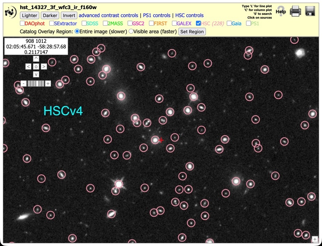Click the HSC (228) label text

click(x=212, y=23)
